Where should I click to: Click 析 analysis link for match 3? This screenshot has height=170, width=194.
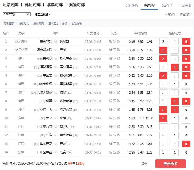[x=111, y=59]
